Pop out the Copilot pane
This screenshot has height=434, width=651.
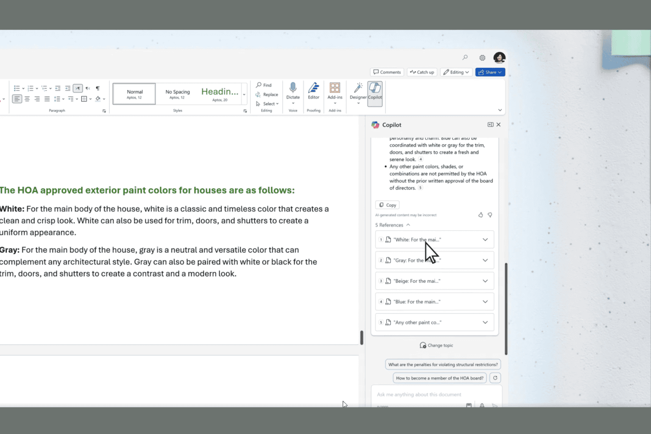[x=490, y=125]
